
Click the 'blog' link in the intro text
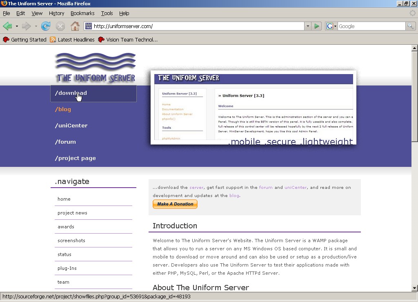[234, 195]
